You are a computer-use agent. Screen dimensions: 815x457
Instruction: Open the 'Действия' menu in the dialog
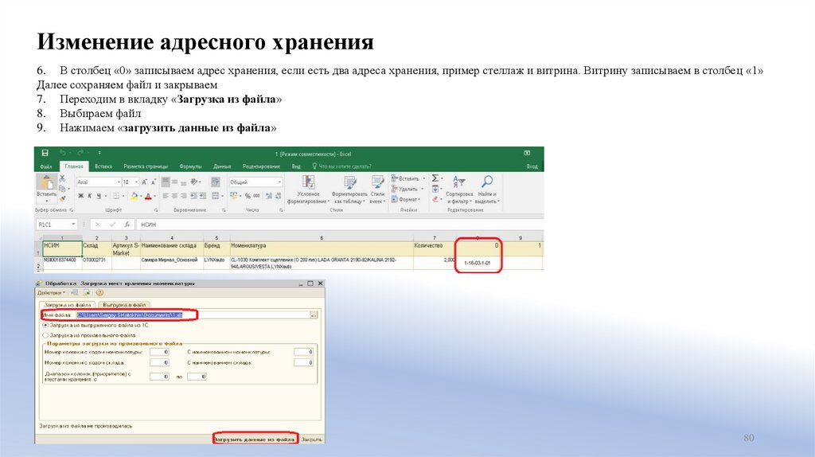(x=51, y=293)
